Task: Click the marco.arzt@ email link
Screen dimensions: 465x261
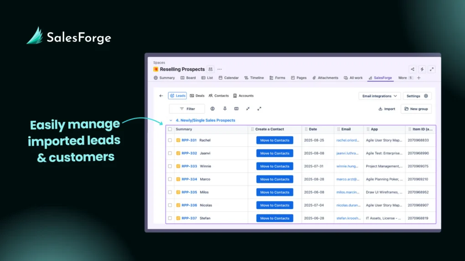Action: click(x=347, y=179)
